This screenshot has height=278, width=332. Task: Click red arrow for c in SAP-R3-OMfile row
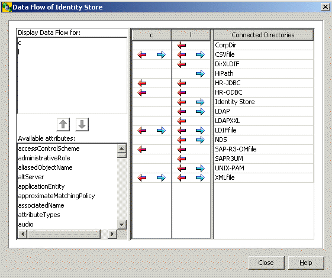tap(142, 149)
